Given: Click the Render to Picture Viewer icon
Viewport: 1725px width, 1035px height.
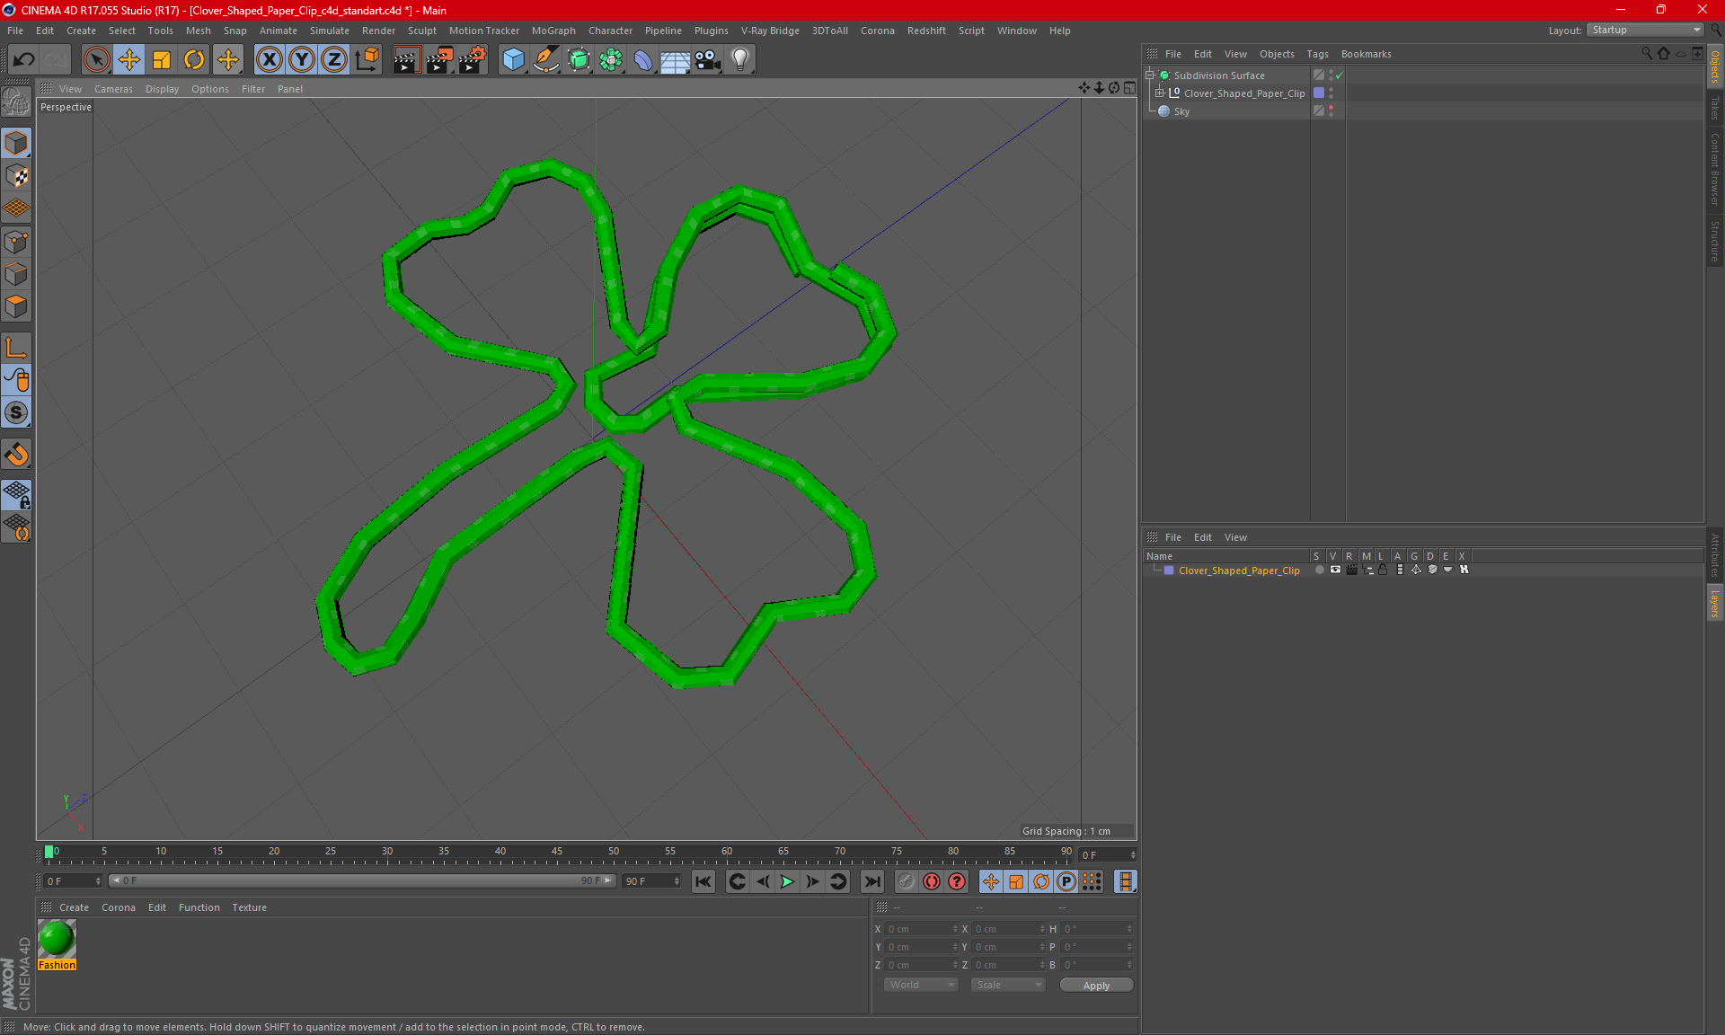Looking at the screenshot, I should [x=435, y=57].
